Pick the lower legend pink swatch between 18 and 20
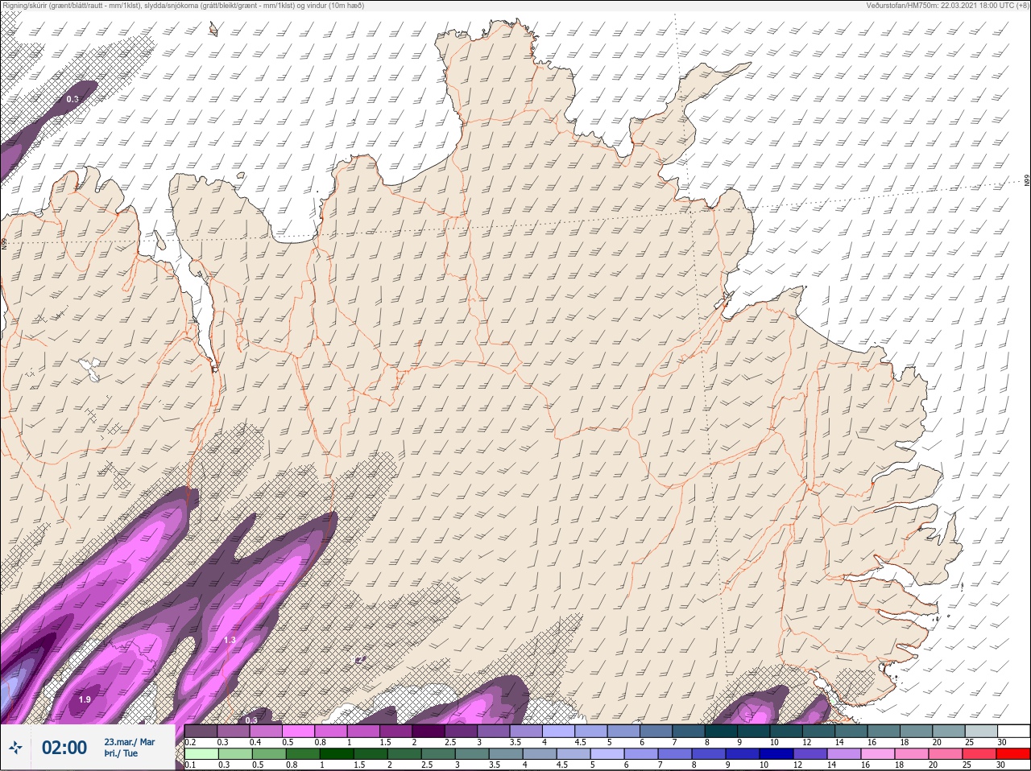The image size is (1031, 771). (x=912, y=754)
